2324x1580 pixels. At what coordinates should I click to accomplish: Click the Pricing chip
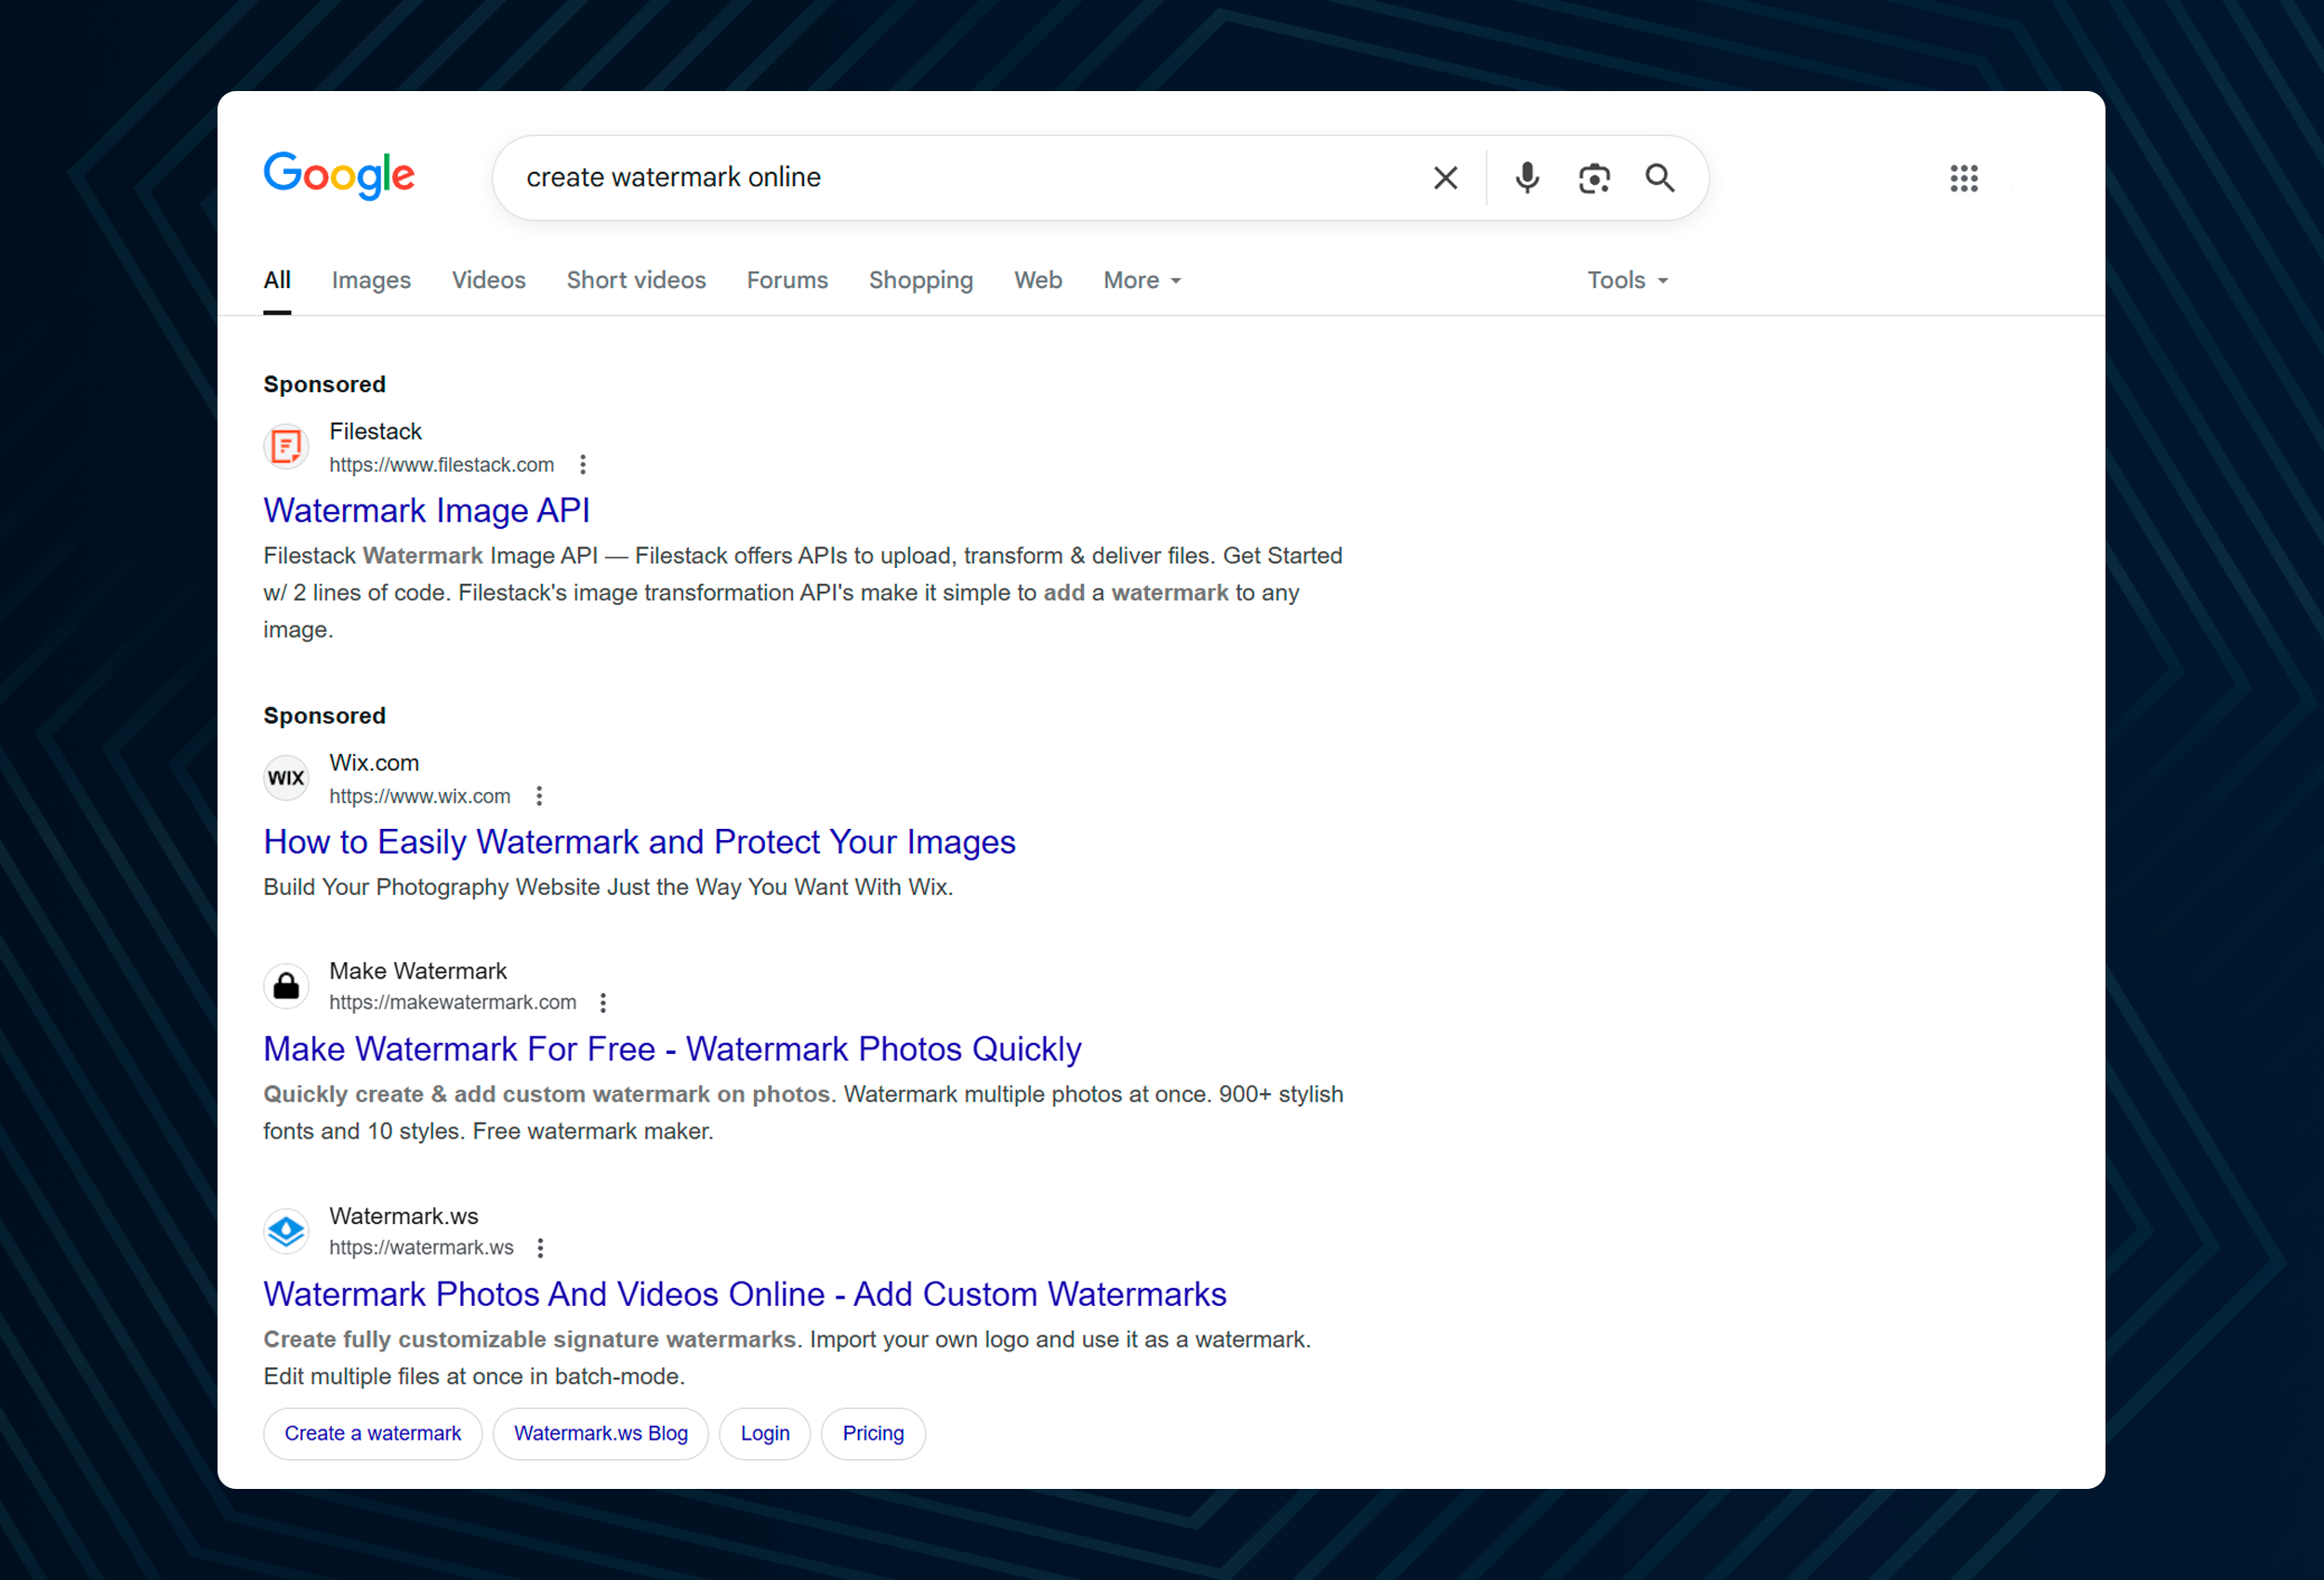tap(873, 1433)
